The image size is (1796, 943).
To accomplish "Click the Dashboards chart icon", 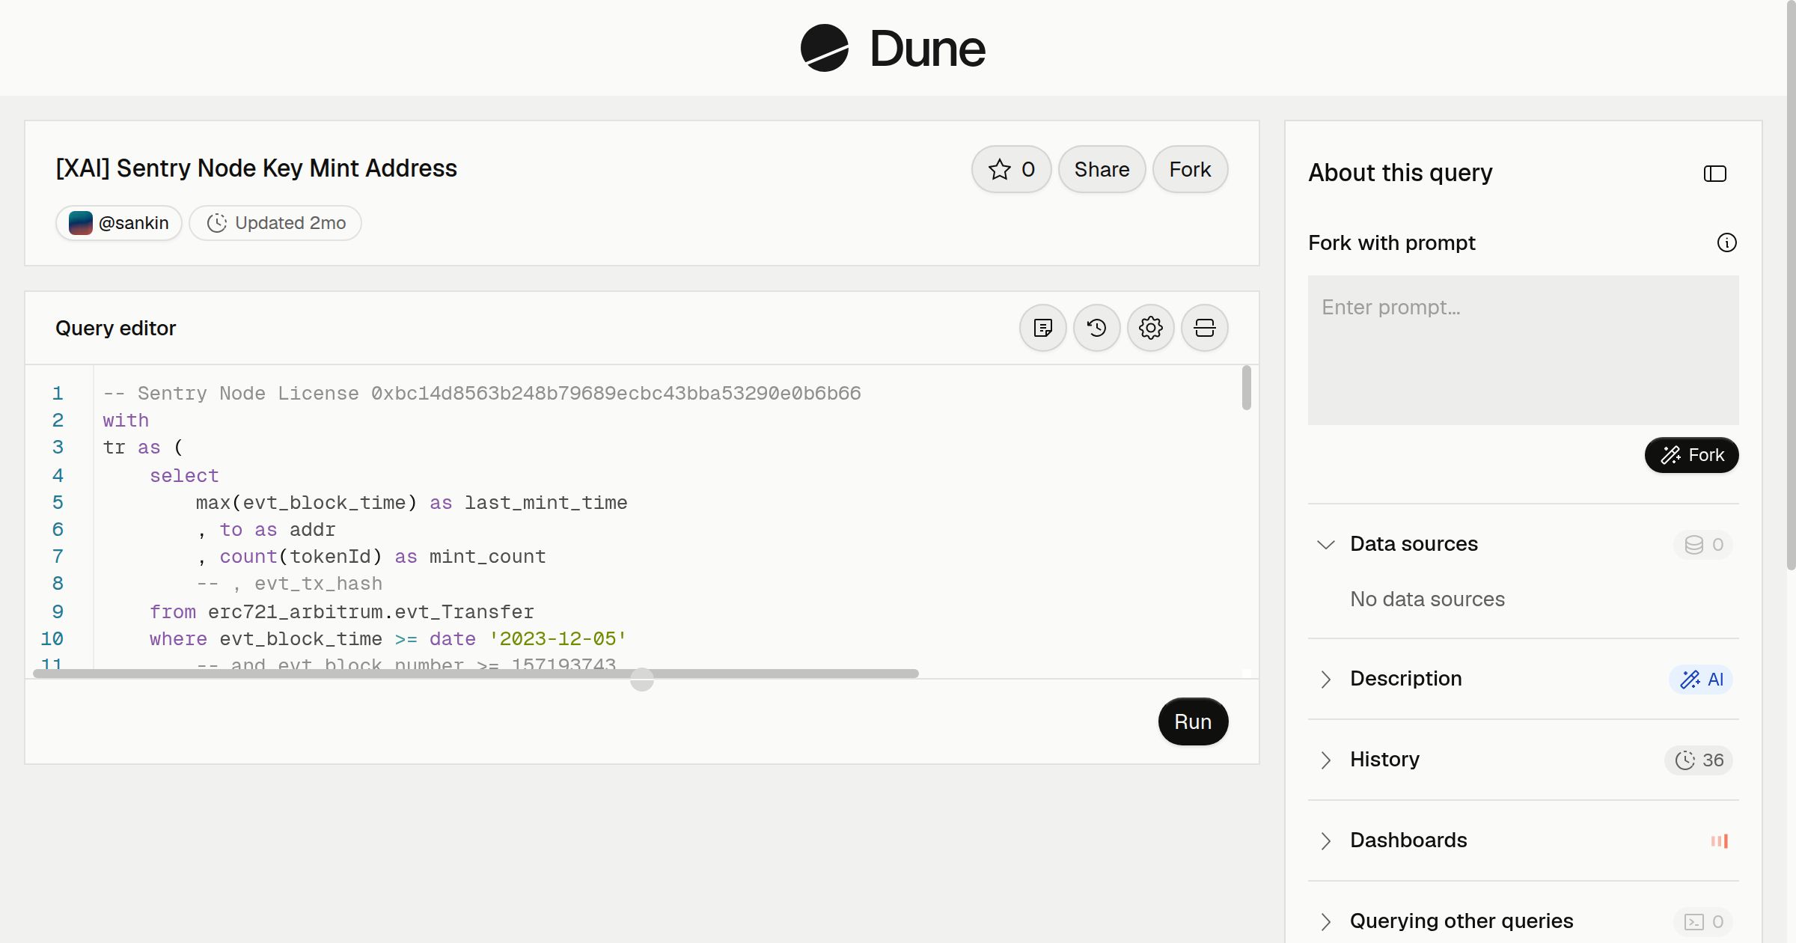I will tap(1719, 841).
